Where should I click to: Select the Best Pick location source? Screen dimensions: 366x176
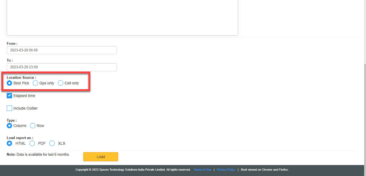(9, 83)
